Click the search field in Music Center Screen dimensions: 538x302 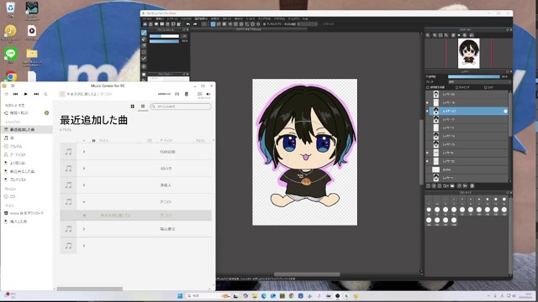(181, 107)
